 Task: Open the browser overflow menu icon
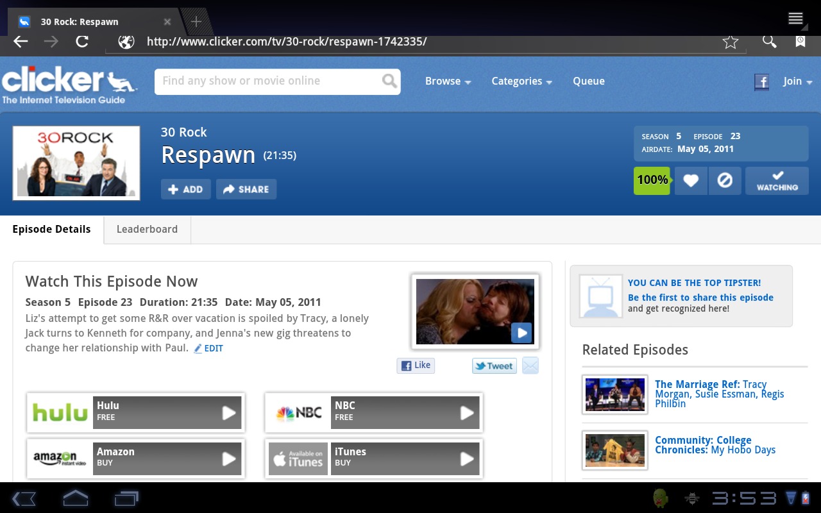(795, 18)
